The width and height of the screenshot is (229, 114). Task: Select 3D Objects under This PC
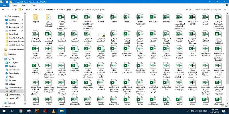[12, 62]
